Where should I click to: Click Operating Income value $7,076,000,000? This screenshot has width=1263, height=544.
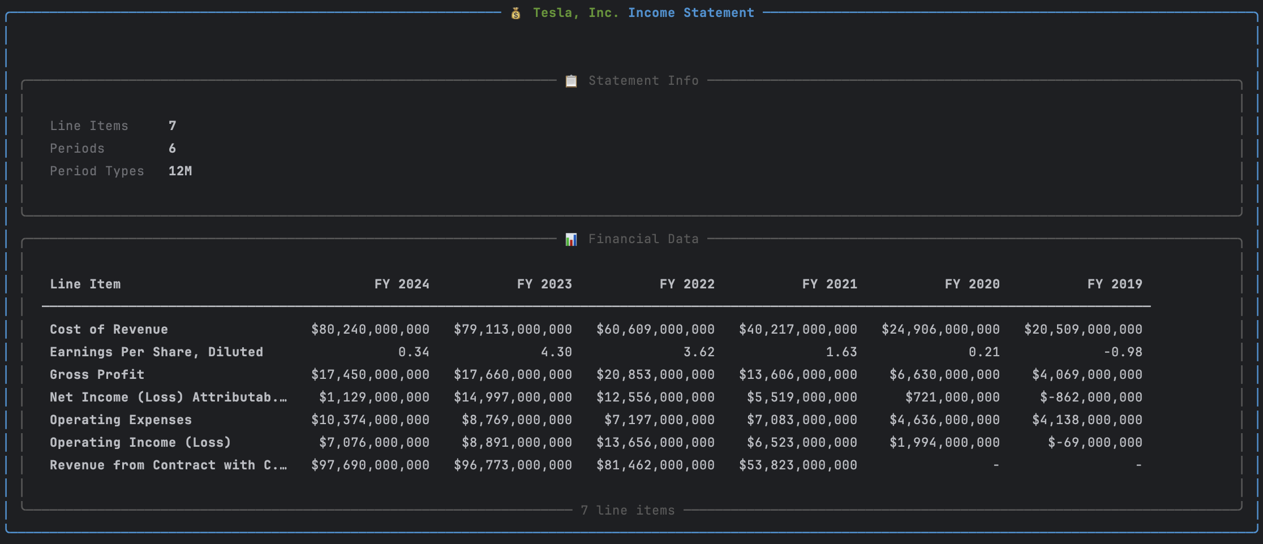point(374,442)
